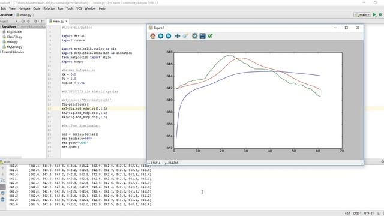The height and width of the screenshot is (216, 384).
Task: Click UTF-8 encoding in the status bar
Action: (x=368, y=214)
